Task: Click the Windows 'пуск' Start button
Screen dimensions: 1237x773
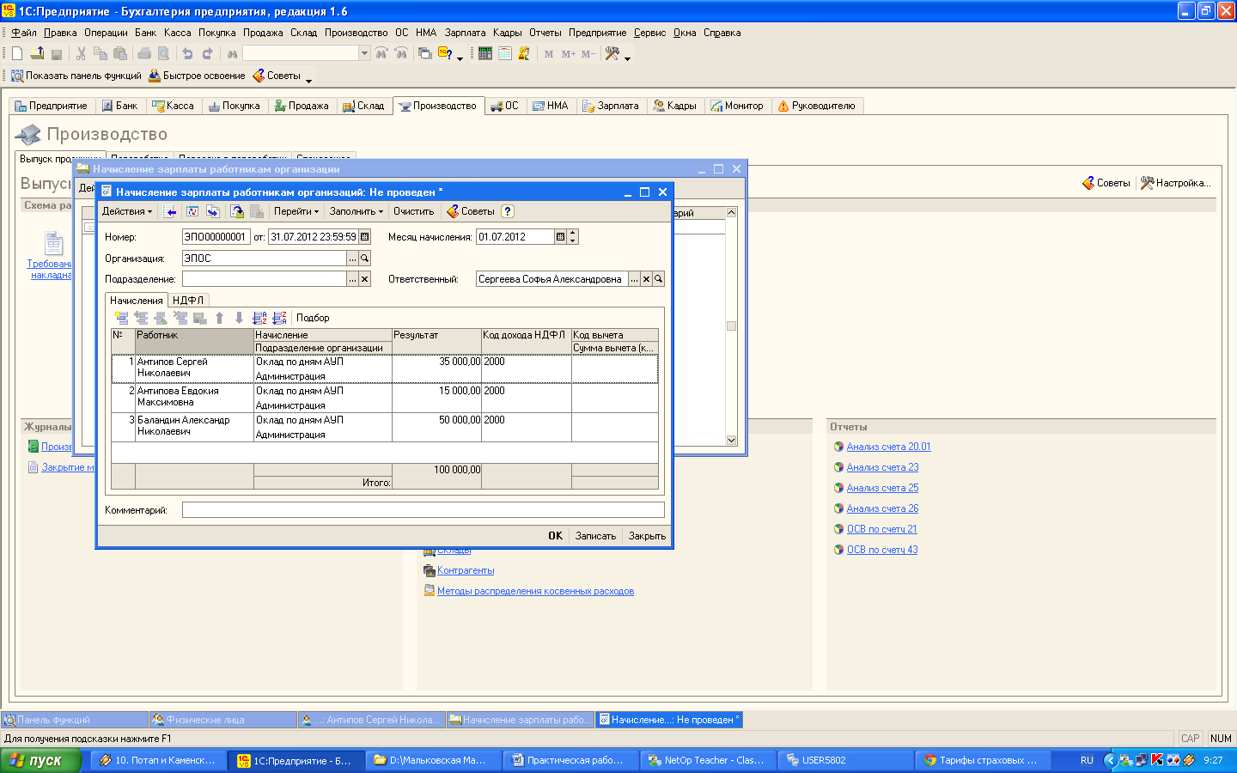Action: click(40, 760)
